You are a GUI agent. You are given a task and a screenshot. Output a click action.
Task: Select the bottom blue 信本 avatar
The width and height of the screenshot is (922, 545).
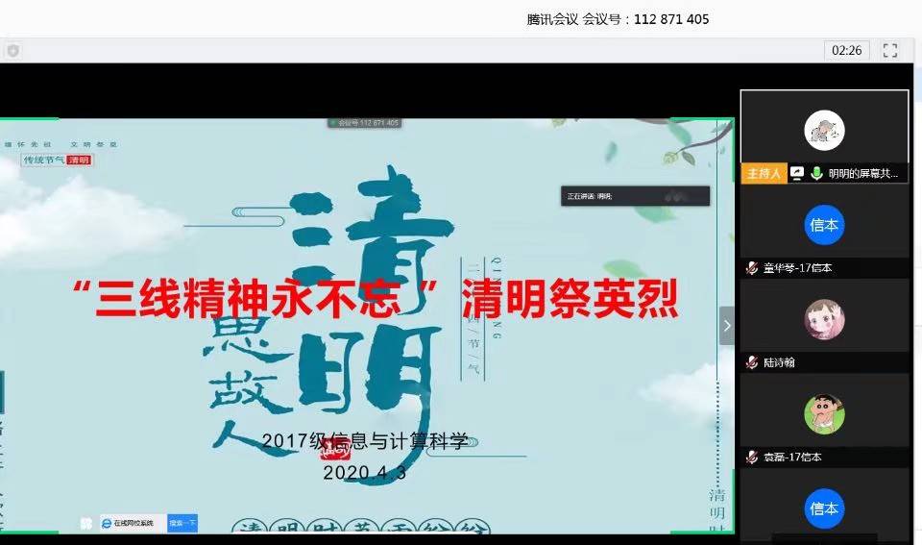pos(824,508)
